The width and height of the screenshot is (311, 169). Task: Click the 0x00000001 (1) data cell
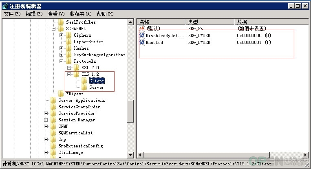click(254, 43)
